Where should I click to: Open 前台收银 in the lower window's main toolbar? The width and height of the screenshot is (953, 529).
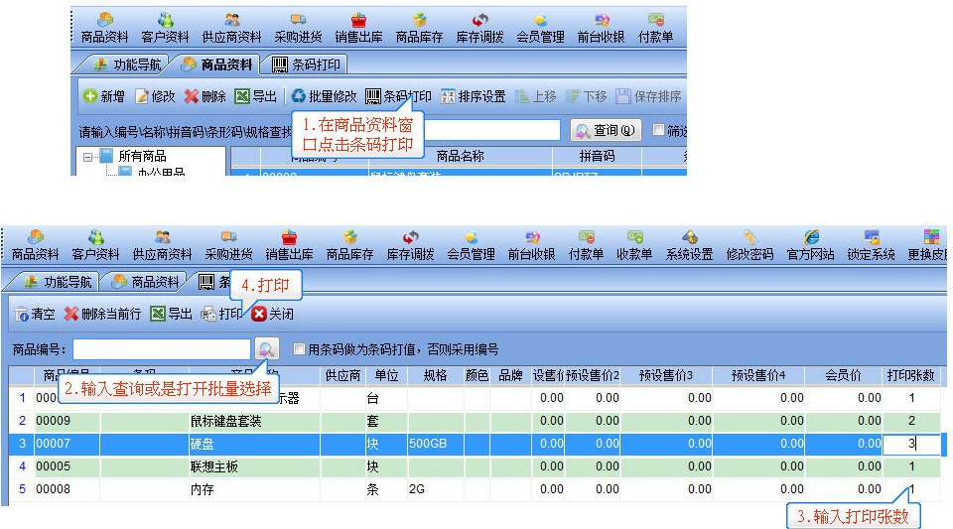[x=532, y=245]
